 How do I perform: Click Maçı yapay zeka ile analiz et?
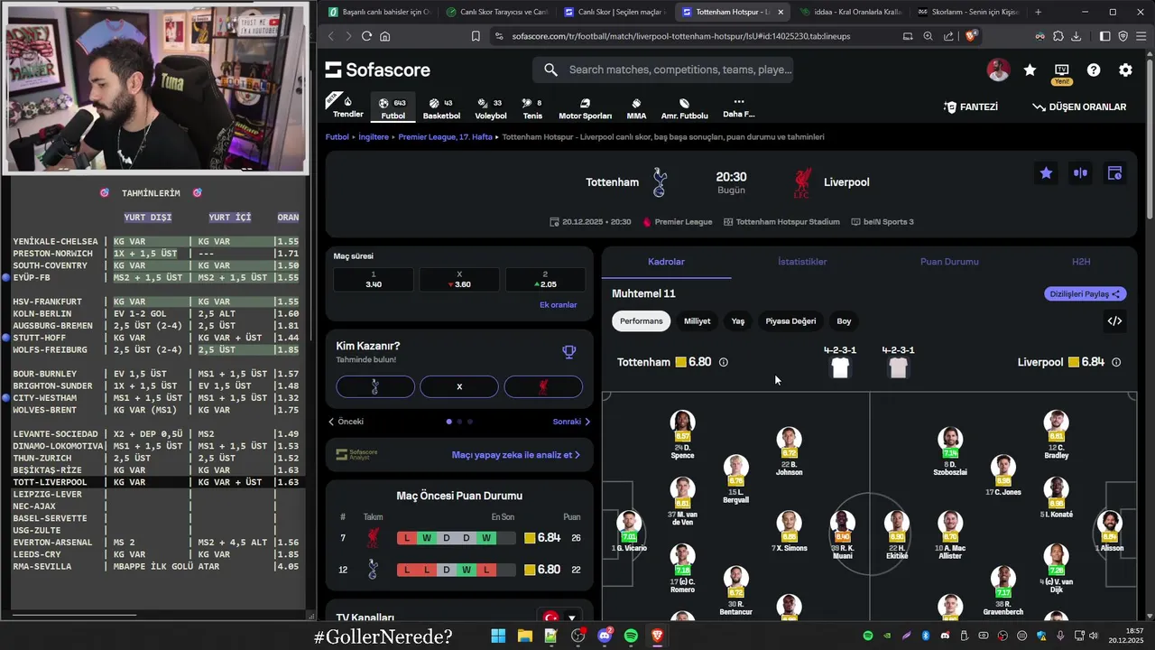coord(515,455)
